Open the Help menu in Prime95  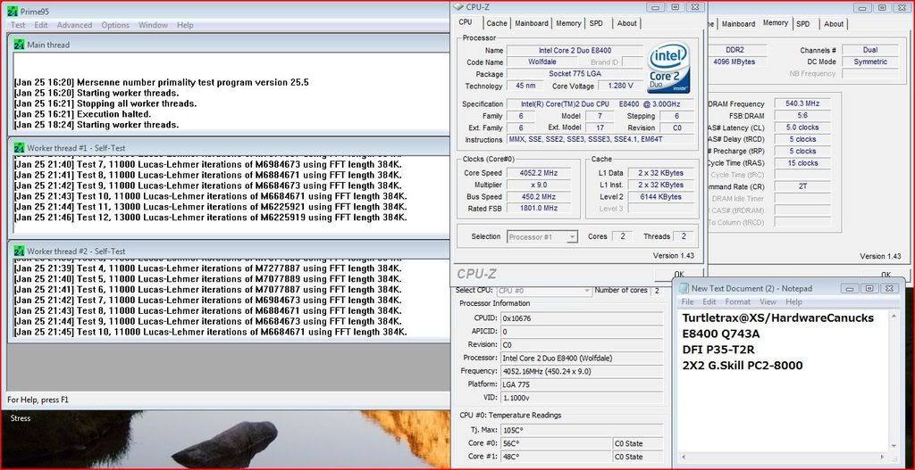[x=185, y=25]
